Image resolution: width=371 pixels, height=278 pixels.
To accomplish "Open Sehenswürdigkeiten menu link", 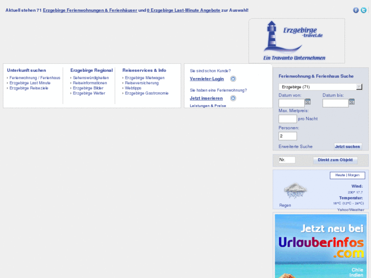I will tap(91, 78).
